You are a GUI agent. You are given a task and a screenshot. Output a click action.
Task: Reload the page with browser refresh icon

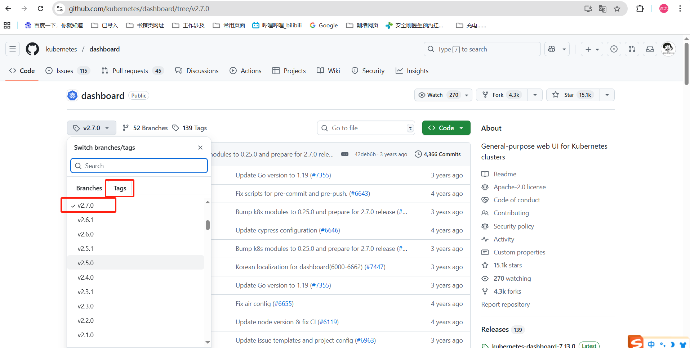pyautogui.click(x=41, y=9)
